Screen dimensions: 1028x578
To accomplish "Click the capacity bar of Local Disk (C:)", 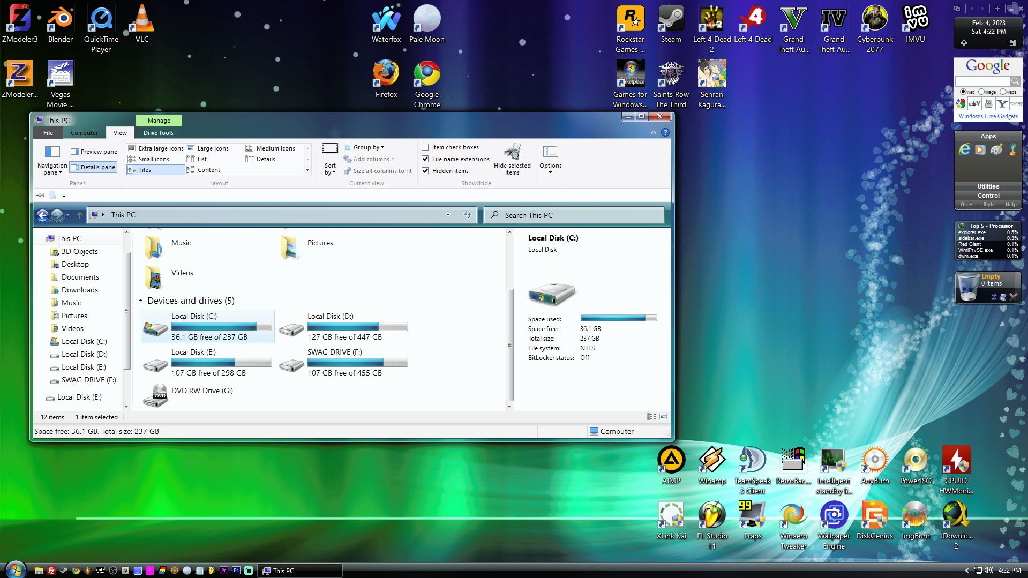I will tap(221, 326).
